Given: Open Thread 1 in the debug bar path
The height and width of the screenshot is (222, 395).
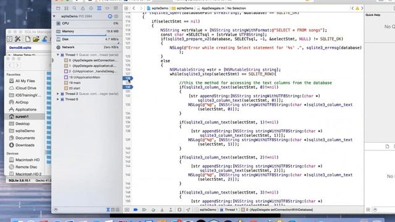Looking at the screenshot, I should click(x=228, y=210).
